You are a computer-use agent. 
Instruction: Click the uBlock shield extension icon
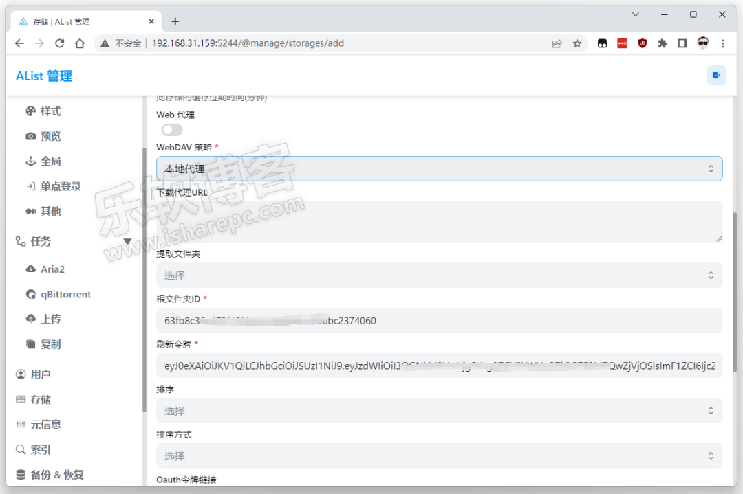click(643, 43)
